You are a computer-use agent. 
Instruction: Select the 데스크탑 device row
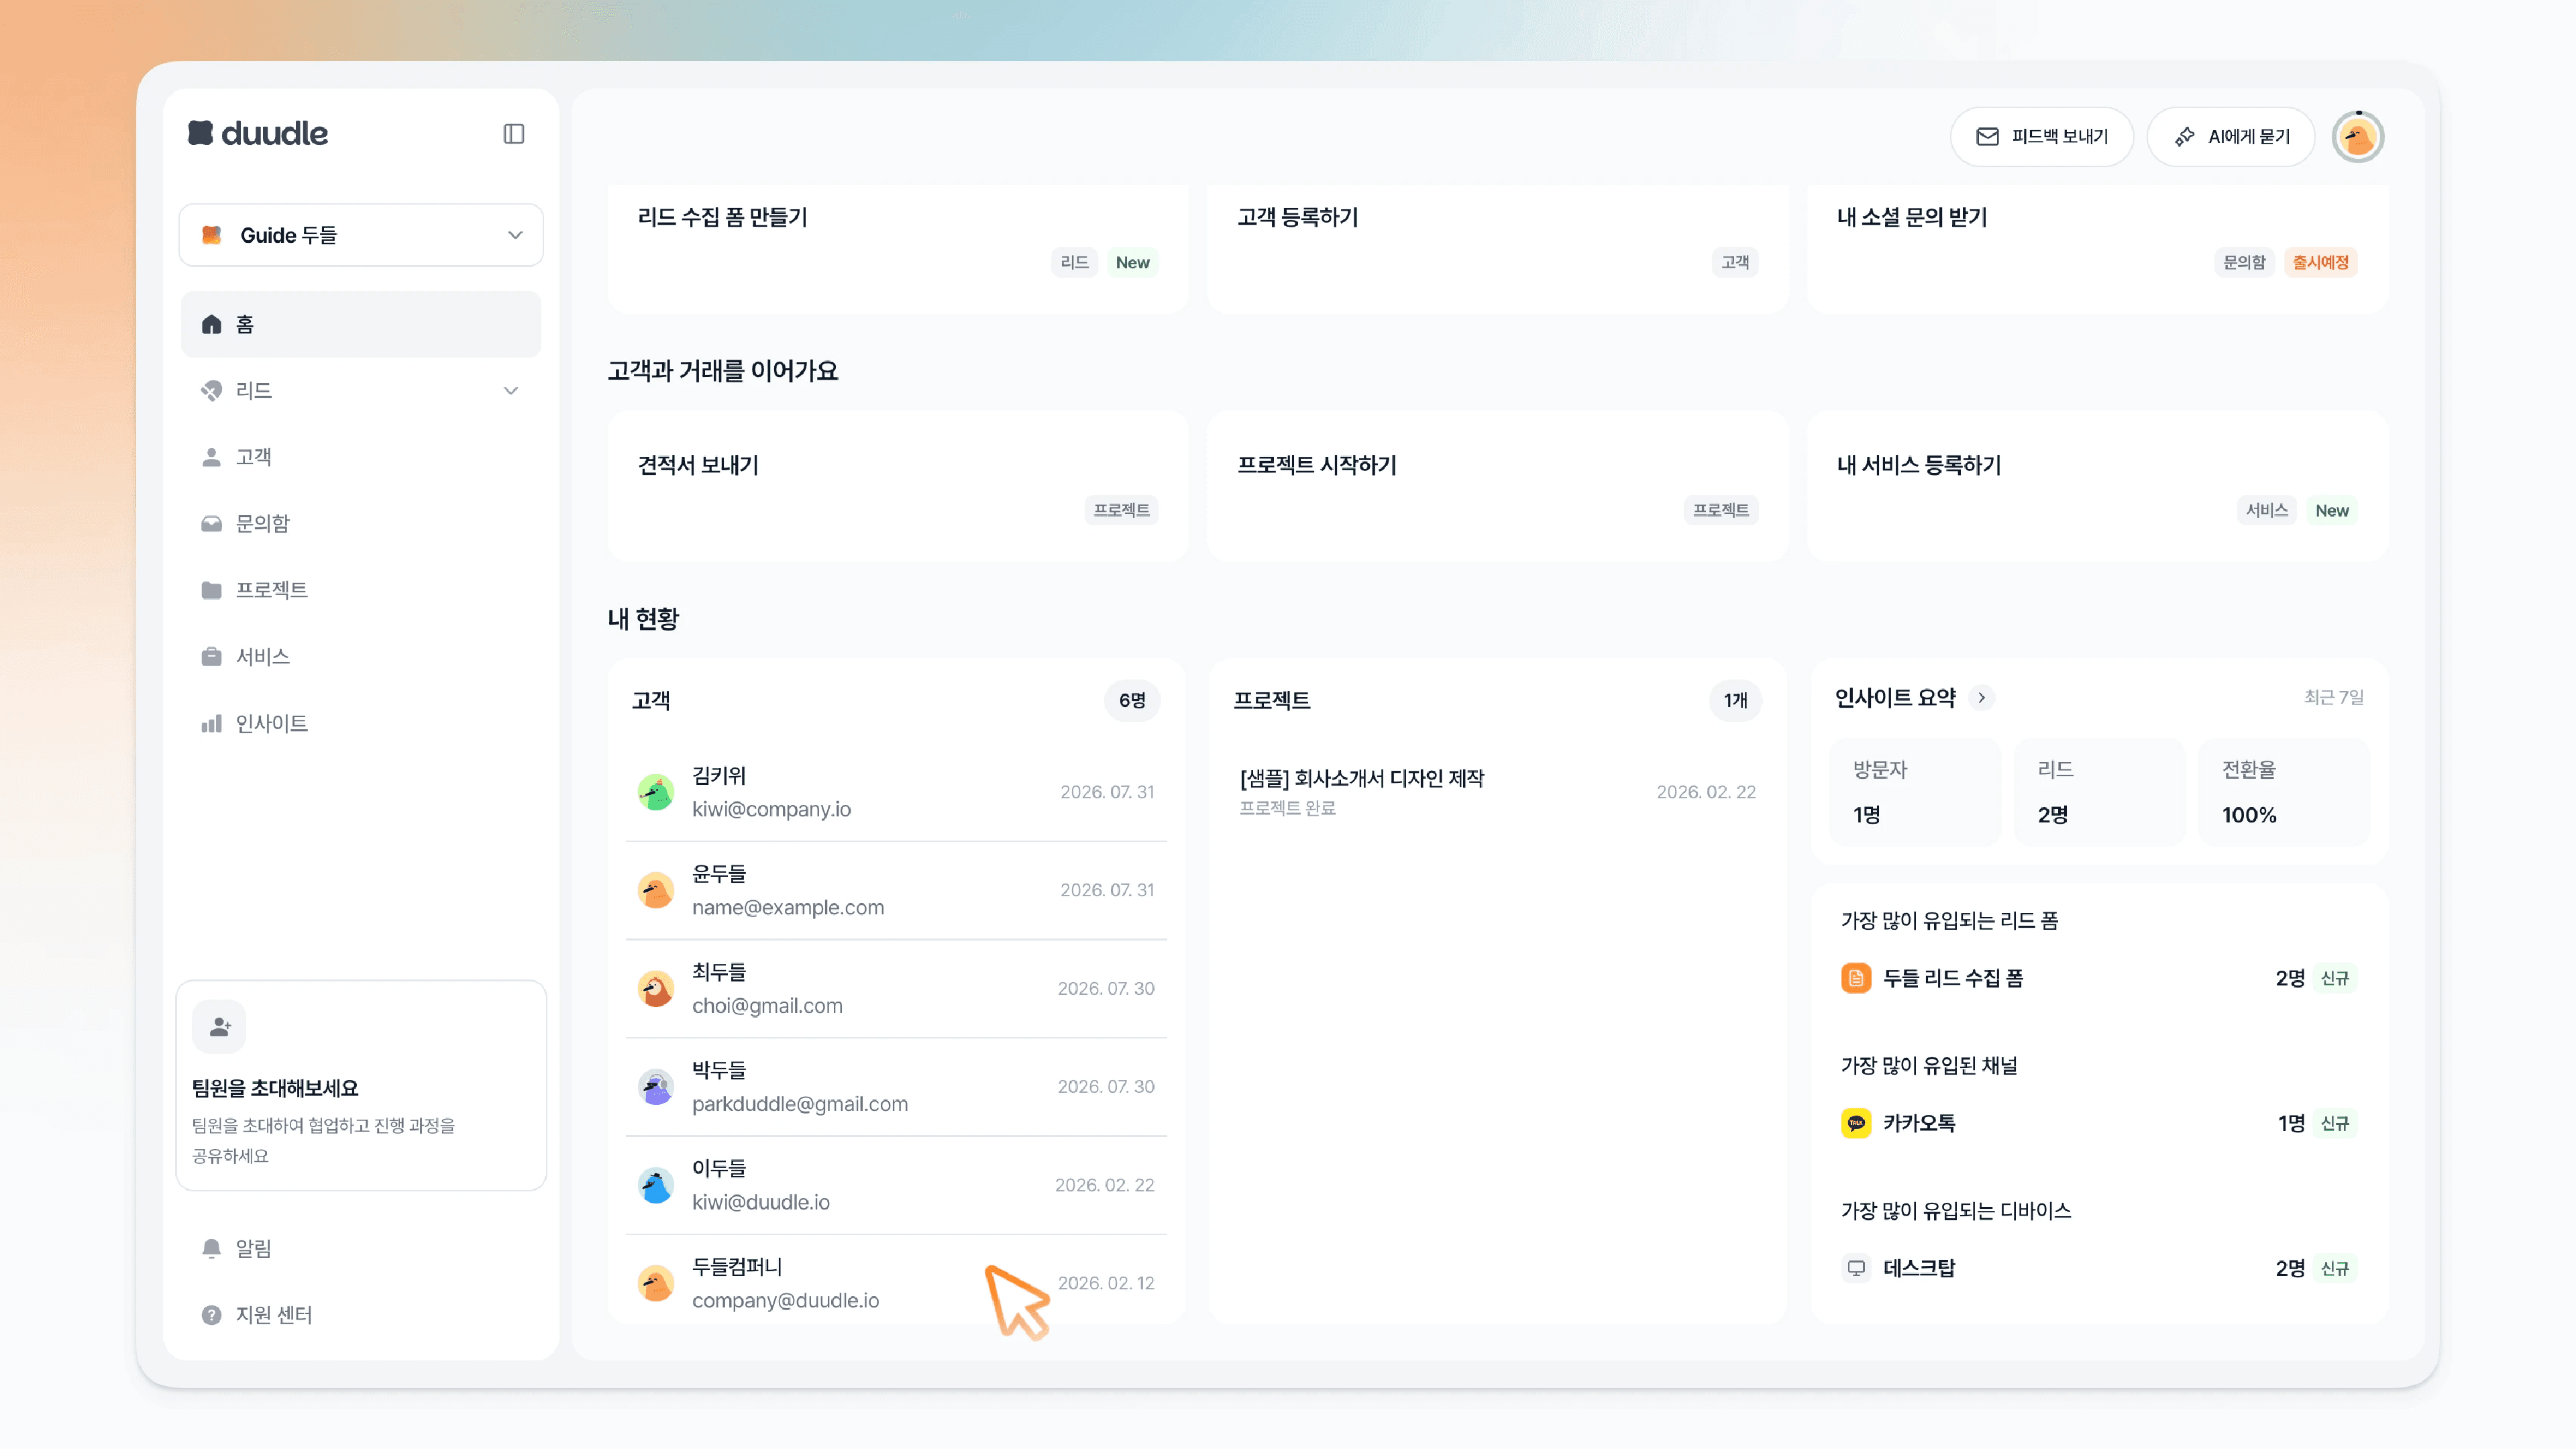click(x=2098, y=1268)
